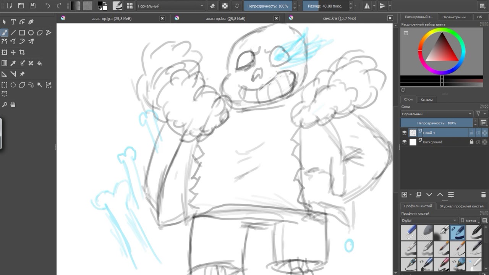Toggle horizontal mirror tool
The height and width of the screenshot is (275, 489).
(x=367, y=6)
